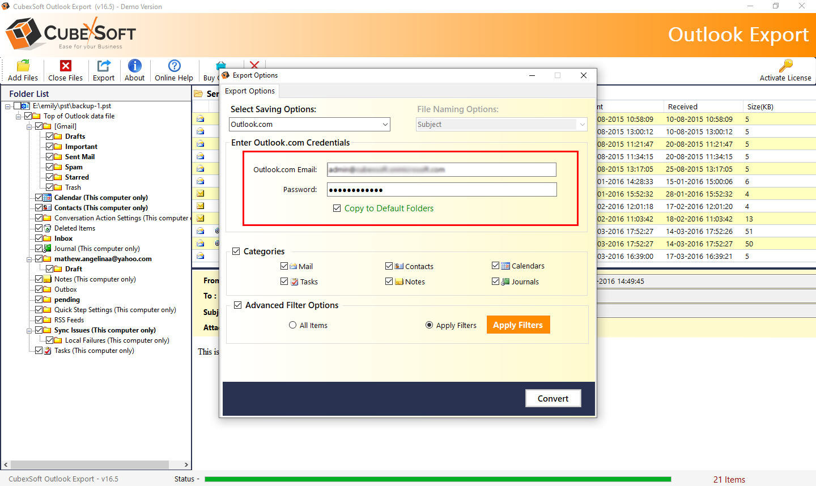This screenshot has height=486, width=816.
Task: Click folder list scrollbar right arrow
Action: coord(186,464)
